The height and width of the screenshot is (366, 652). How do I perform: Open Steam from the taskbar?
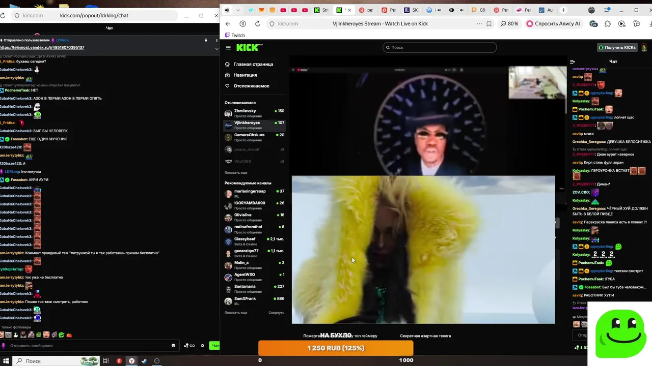tap(144, 361)
